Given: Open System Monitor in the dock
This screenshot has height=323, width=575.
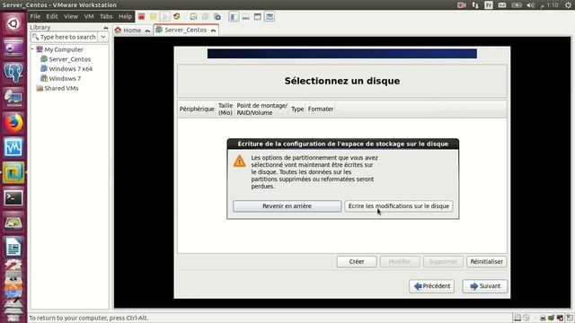Looking at the screenshot, I should pos(13,147).
